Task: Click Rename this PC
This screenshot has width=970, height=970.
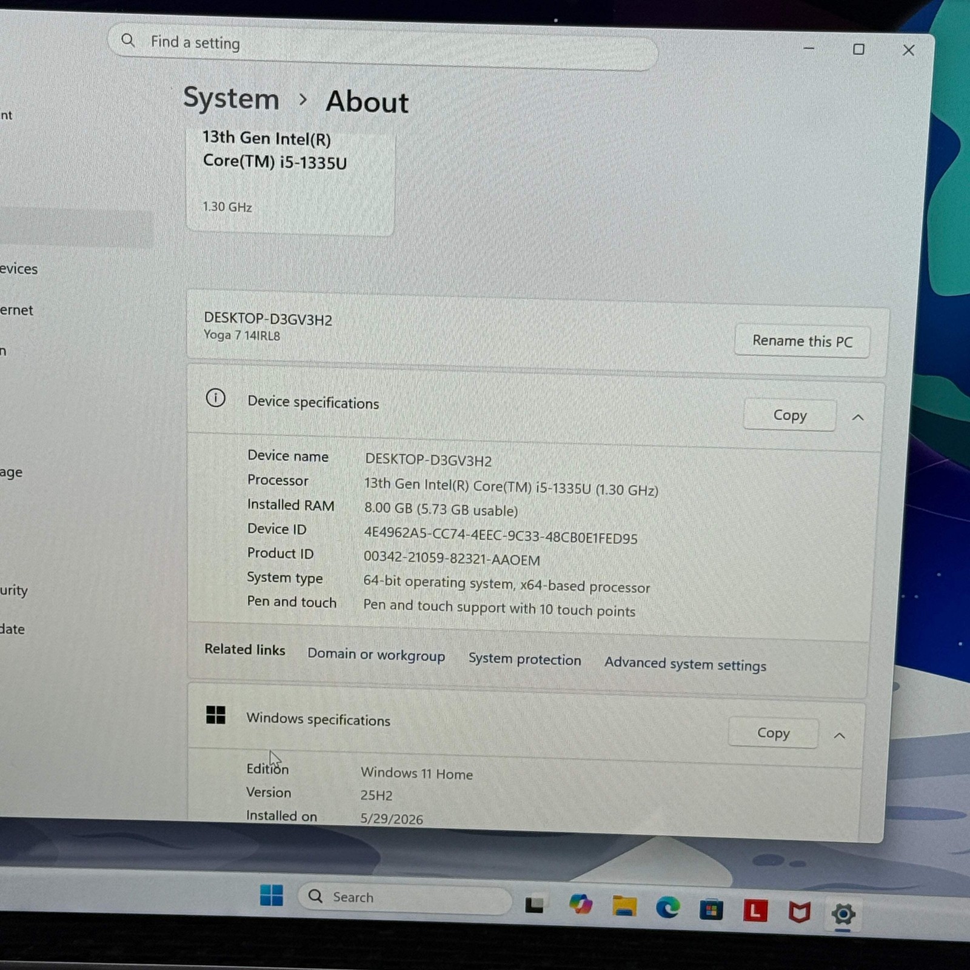Action: point(802,341)
